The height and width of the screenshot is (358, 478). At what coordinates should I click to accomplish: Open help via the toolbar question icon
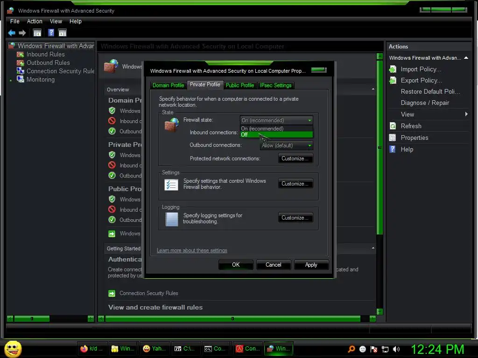51,33
